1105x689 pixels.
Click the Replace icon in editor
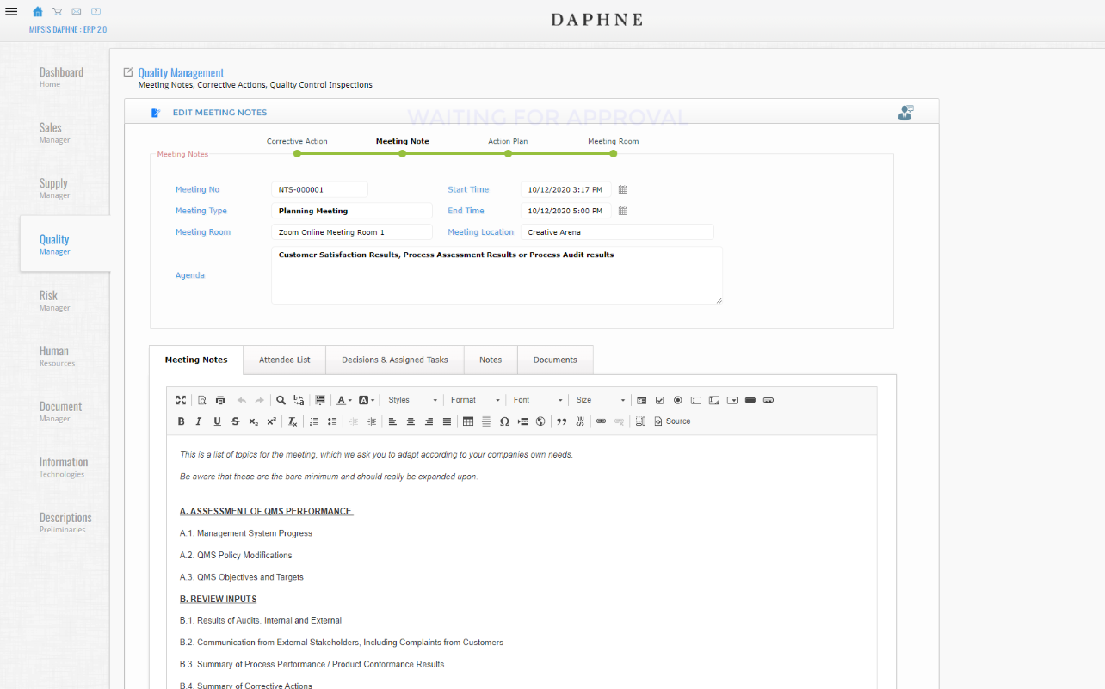coord(299,400)
